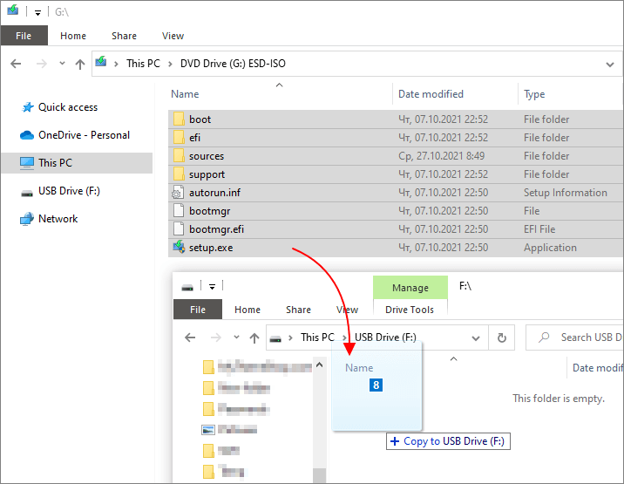
Task: Open File menu in USB Drive window
Action: [197, 310]
